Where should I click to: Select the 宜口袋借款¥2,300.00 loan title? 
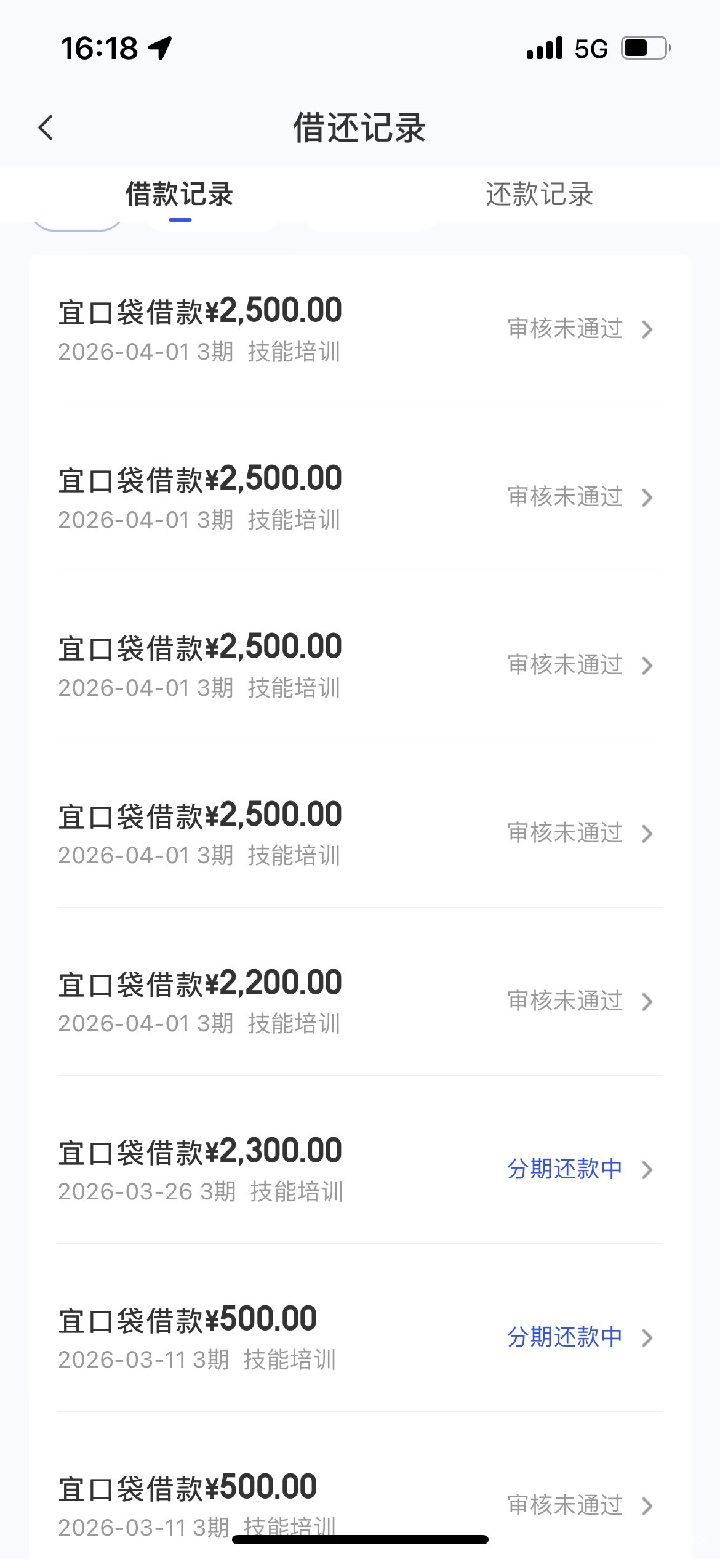pos(200,1151)
